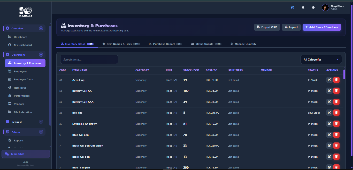Click the table's vertical scrollbar thumb
The image size is (353, 170).
pyautogui.click(x=344, y=74)
